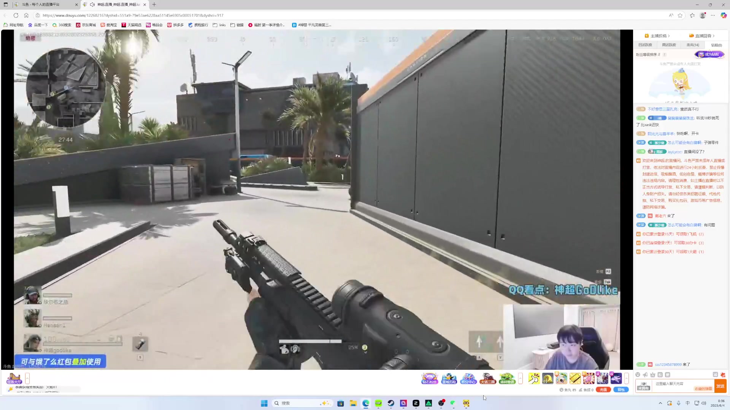Open the 大话三国 game icon
This screenshot has width=730, height=410.
click(488, 378)
